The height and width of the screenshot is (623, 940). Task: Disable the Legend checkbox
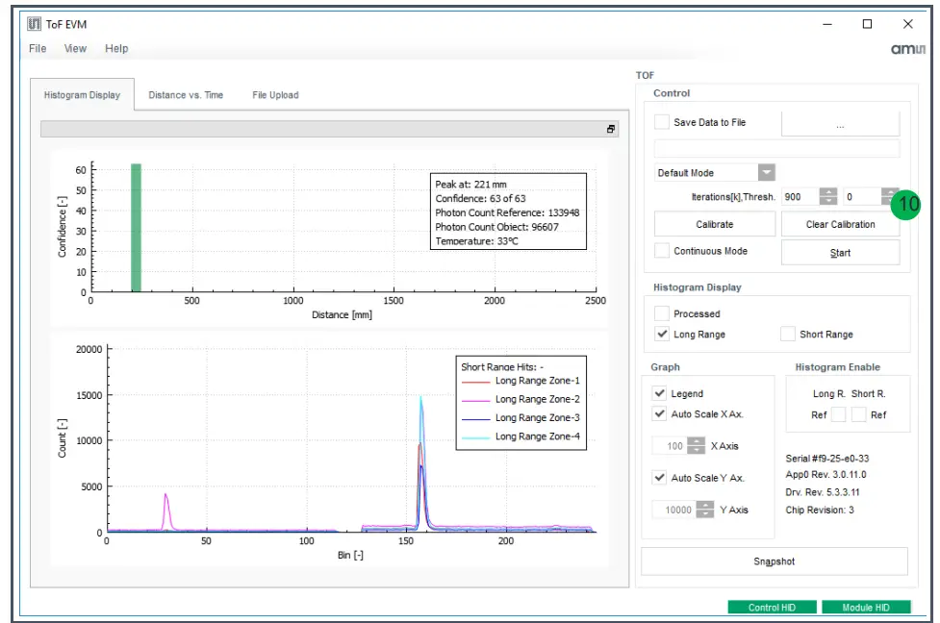[660, 393]
